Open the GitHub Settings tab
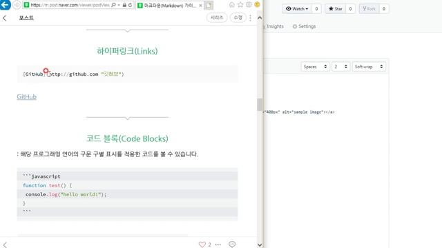442x248 pixels. click(x=304, y=26)
